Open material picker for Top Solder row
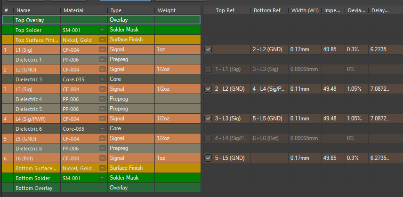This screenshot has width=403, height=197. coord(103,30)
